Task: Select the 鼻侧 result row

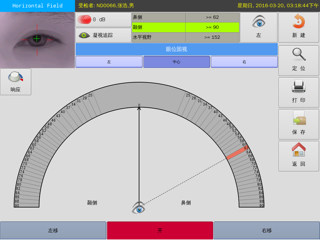Action: (x=185, y=17)
